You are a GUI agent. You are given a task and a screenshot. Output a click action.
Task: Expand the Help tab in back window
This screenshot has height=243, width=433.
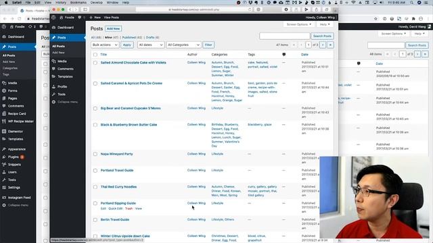pyautogui.click(x=419, y=34)
